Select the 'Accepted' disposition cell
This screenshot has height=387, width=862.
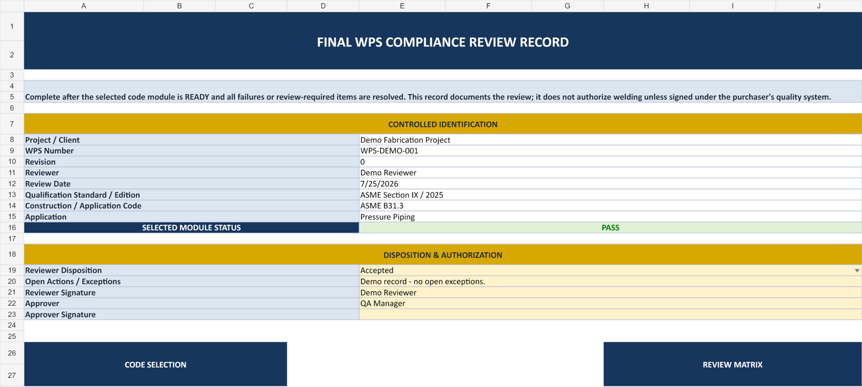tap(610, 270)
